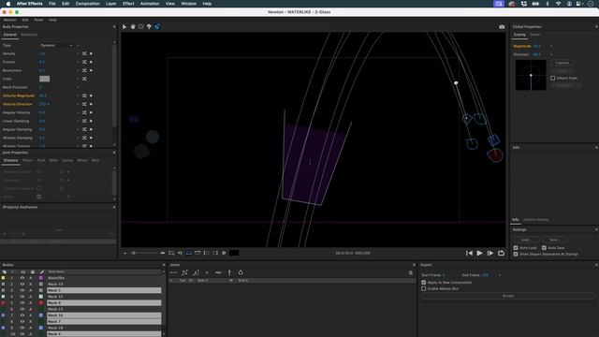This screenshot has height=337, width=599.
Task: Select the arrow selection tool
Action: pos(124,27)
